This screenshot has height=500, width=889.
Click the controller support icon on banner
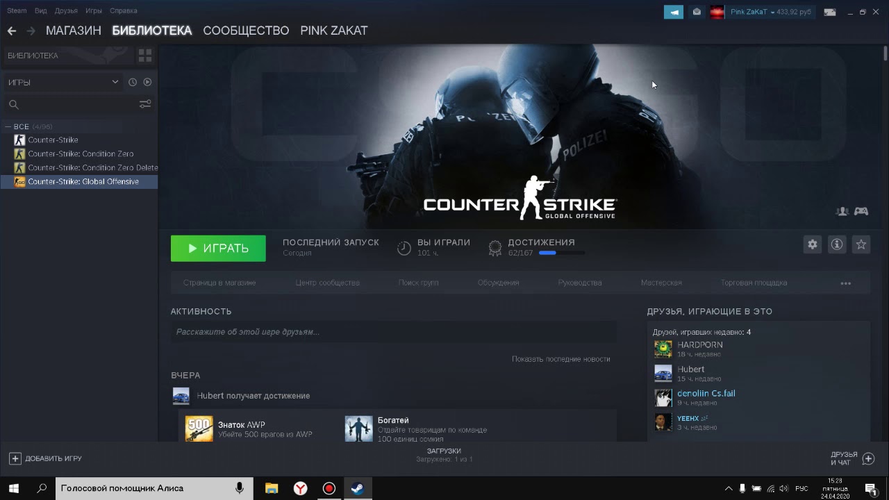click(x=861, y=211)
